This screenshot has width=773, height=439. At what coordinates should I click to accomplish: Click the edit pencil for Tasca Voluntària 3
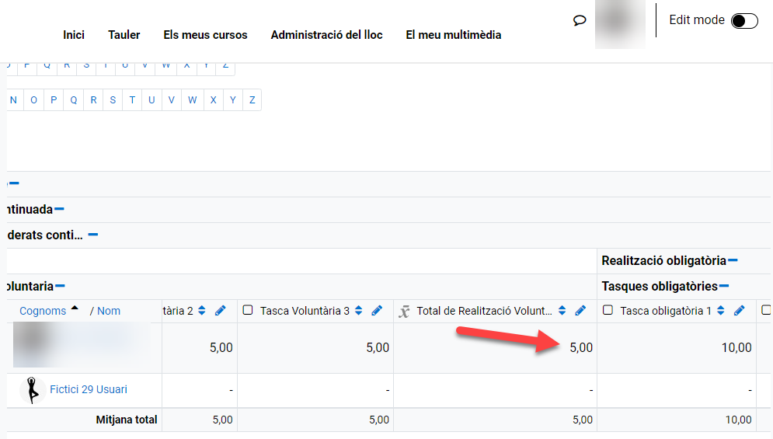[x=377, y=311]
